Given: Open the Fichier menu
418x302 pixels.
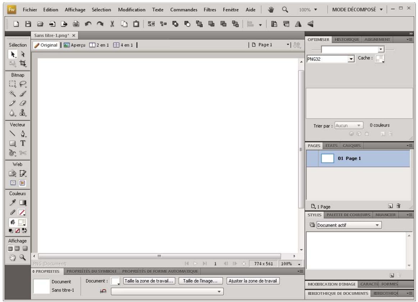Looking at the screenshot, I should [x=30, y=10].
